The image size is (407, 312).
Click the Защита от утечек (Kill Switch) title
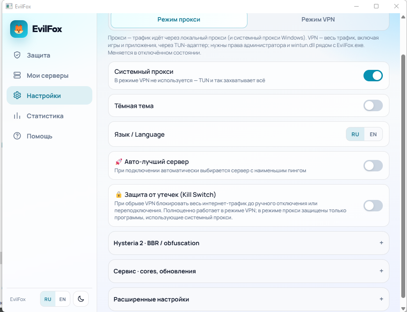pyautogui.click(x=170, y=195)
